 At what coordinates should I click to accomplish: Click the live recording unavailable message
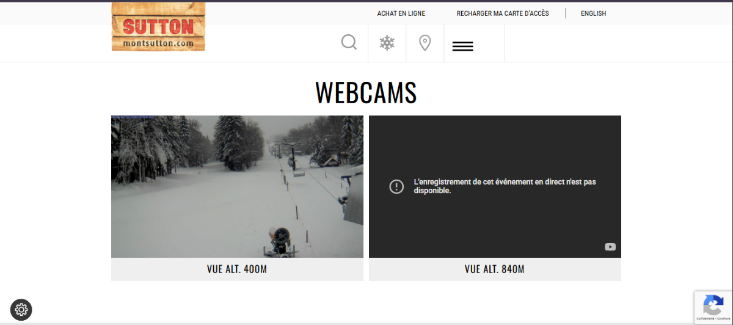click(x=504, y=186)
